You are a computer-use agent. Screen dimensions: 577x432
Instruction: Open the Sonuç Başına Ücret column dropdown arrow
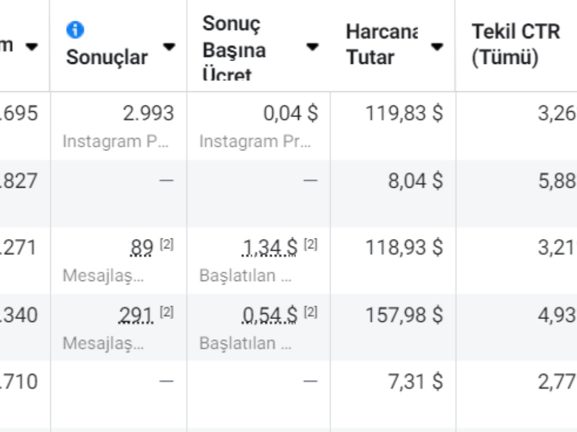click(x=312, y=47)
